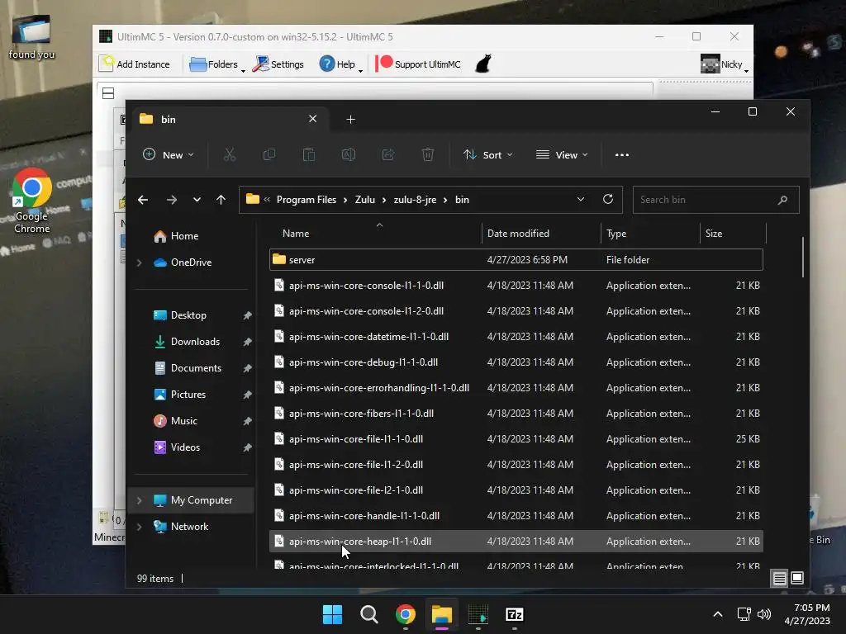Image resolution: width=846 pixels, height=634 pixels.
Task: Open volume control in system tray
Action: [764, 614]
